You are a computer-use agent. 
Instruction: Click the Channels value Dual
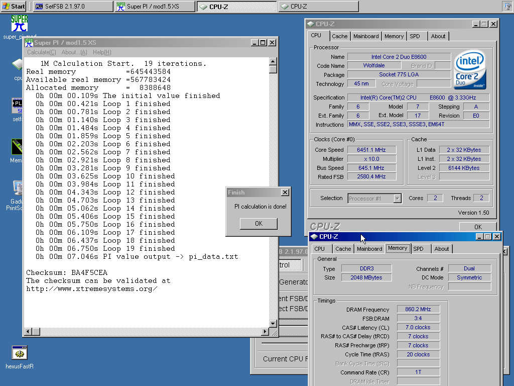469,268
